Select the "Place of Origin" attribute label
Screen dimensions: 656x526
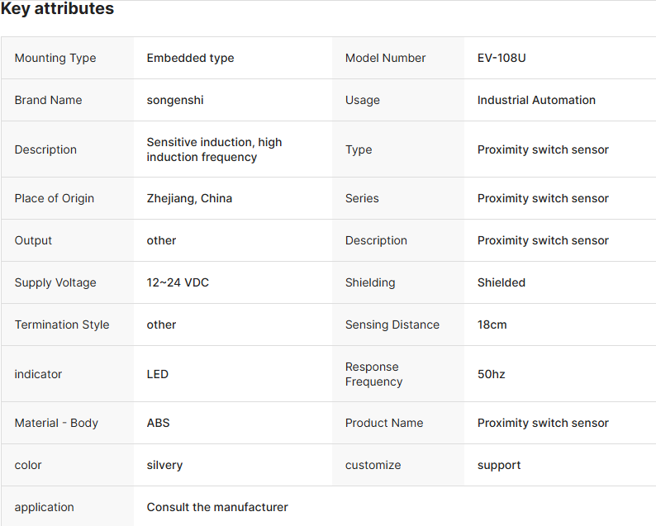[55, 198]
